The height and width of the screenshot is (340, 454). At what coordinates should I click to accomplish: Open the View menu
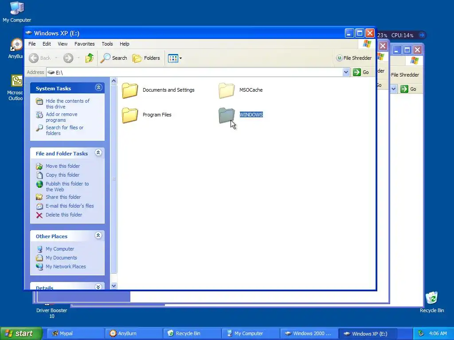coord(63,44)
